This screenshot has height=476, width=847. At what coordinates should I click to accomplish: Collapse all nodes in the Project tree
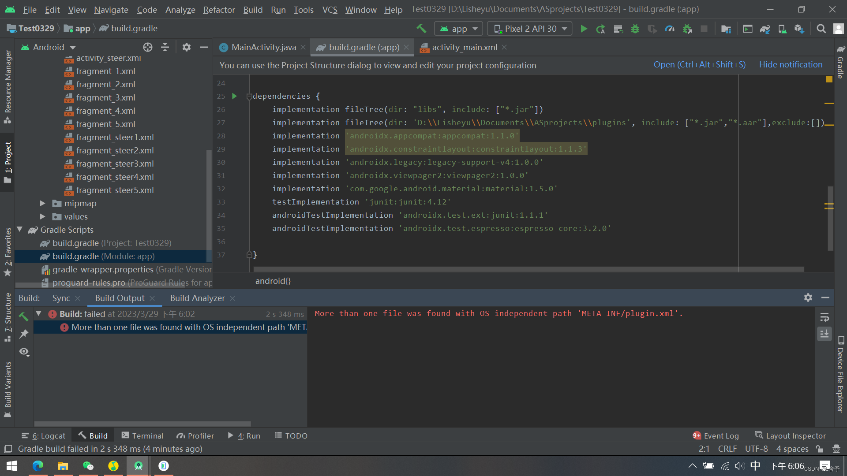[x=165, y=47]
